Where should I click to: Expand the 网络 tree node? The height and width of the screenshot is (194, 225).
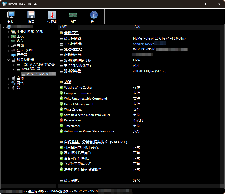(x=9, y=83)
